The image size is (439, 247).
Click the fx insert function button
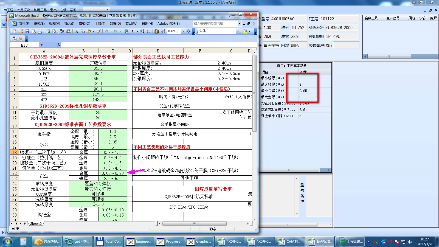pos(58,45)
